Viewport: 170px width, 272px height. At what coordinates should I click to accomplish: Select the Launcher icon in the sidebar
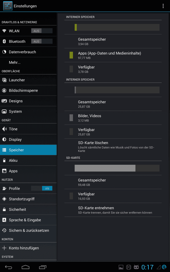pyautogui.click(x=4, y=80)
